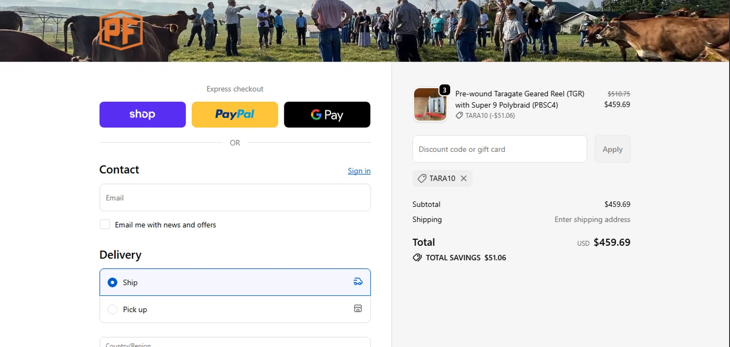Click the Subtotal $459.69 amount

(617, 204)
